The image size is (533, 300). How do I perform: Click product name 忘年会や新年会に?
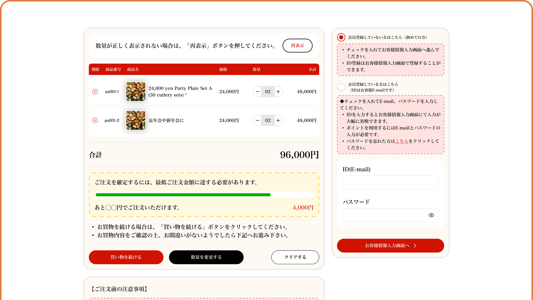166,120
